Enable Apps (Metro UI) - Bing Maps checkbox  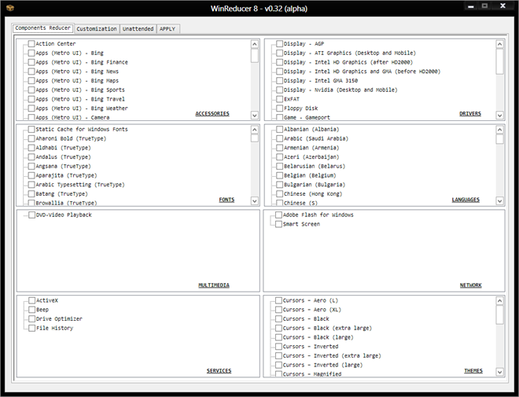click(31, 81)
